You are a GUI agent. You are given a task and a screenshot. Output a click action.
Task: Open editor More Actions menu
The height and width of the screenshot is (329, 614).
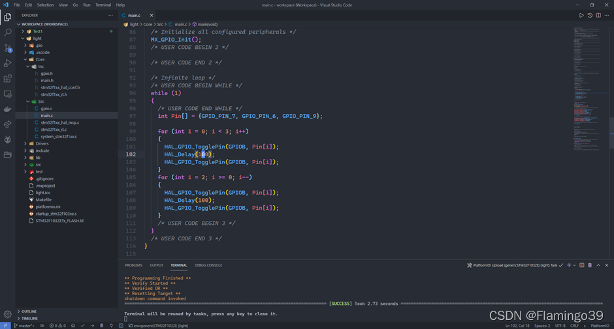(607, 15)
